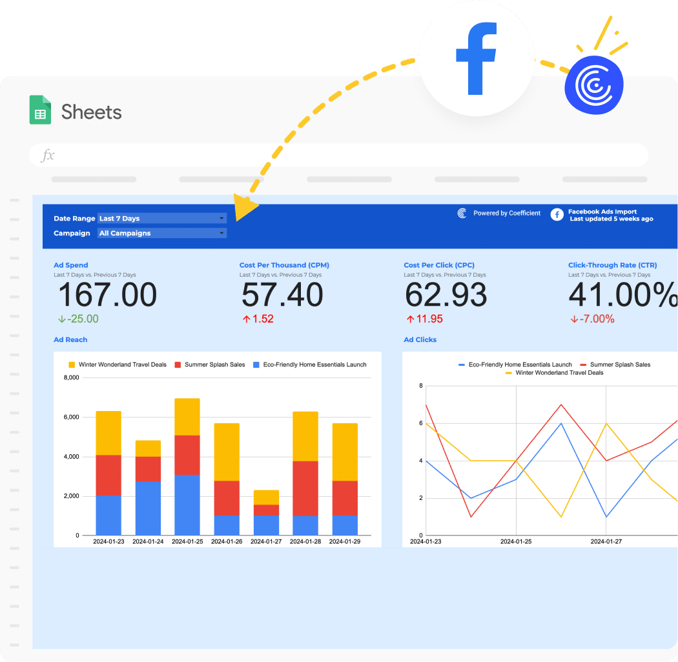678x662 pixels.
Task: Click the -25.00 change value
Action: point(83,319)
